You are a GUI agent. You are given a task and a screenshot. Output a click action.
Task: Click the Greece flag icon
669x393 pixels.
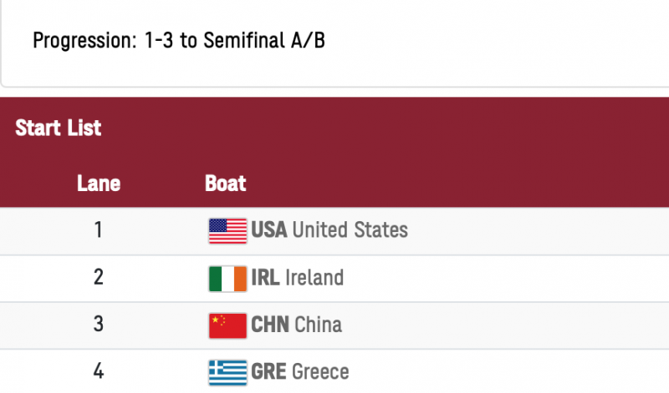point(227,373)
